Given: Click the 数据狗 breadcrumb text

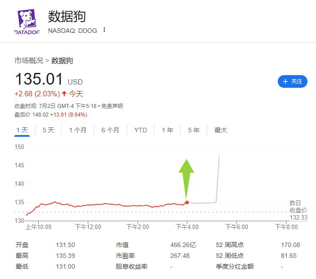Looking at the screenshot, I should [x=62, y=60].
